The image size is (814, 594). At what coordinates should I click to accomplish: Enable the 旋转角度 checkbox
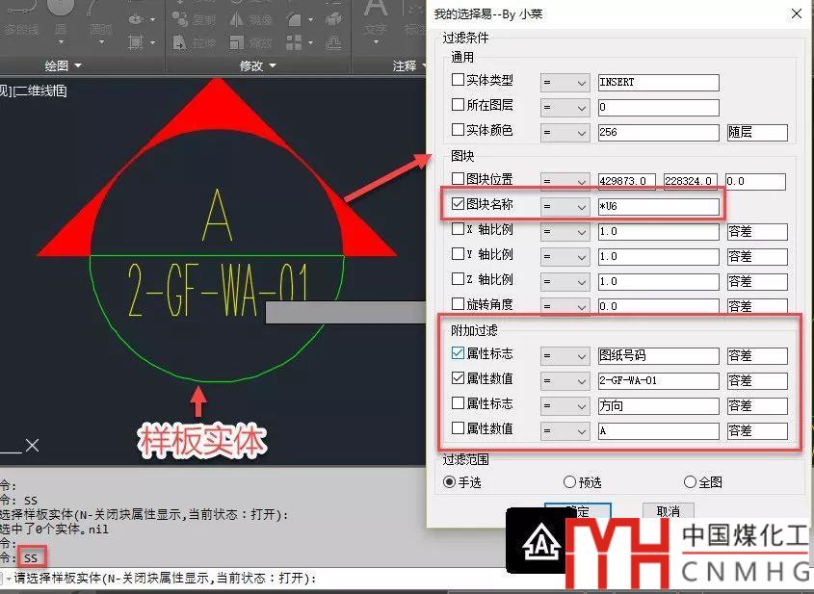point(458,303)
